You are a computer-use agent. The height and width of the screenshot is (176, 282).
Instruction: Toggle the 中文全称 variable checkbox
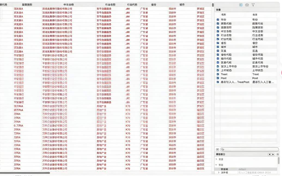tap(218, 31)
